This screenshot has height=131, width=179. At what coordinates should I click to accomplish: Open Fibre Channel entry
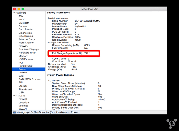pyautogui.click(x=26, y=43)
